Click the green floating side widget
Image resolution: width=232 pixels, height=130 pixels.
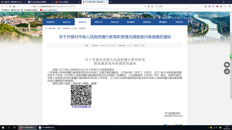point(231,56)
